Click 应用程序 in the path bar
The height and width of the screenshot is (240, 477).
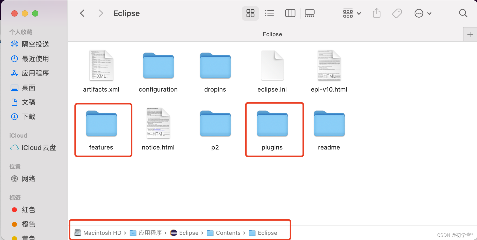tap(146, 233)
